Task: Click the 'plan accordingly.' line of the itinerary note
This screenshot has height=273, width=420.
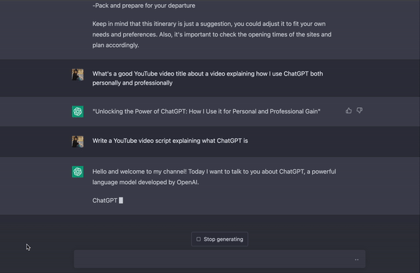Action: (x=115, y=45)
